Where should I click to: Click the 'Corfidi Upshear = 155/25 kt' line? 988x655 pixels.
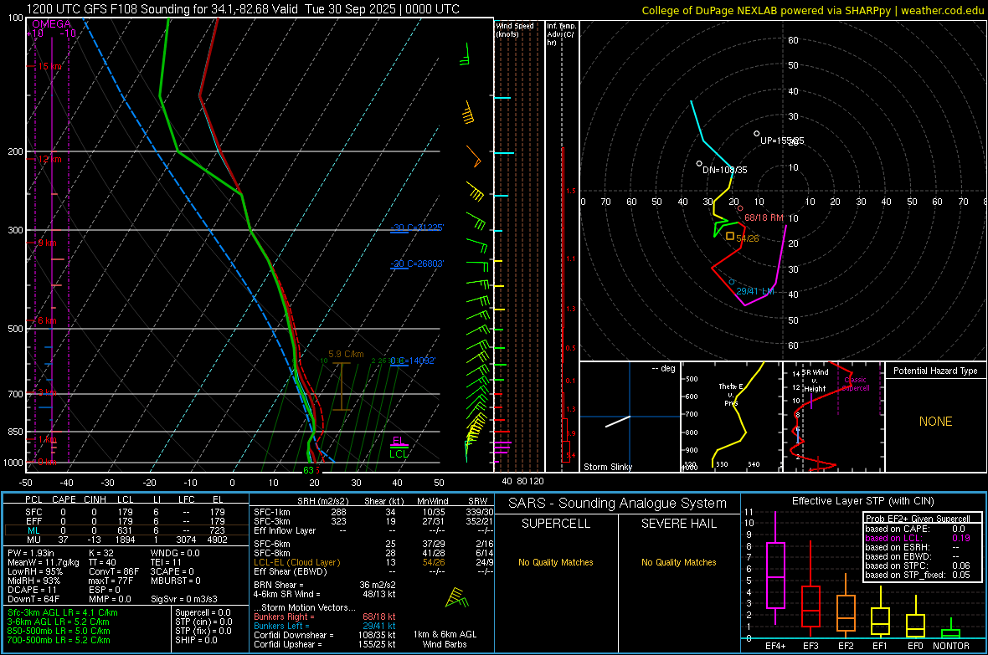325,644
